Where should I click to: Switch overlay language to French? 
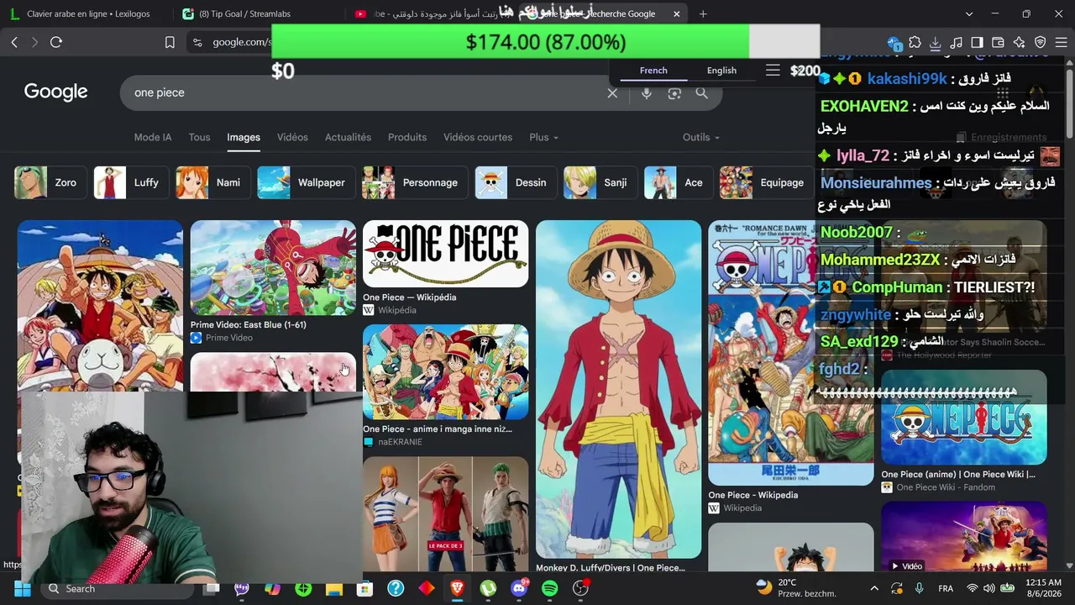coord(653,71)
